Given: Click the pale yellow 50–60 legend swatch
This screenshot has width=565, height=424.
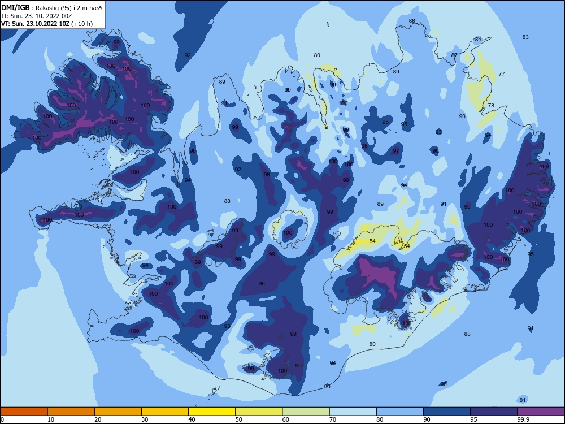Looking at the screenshot, I should pos(259,412).
